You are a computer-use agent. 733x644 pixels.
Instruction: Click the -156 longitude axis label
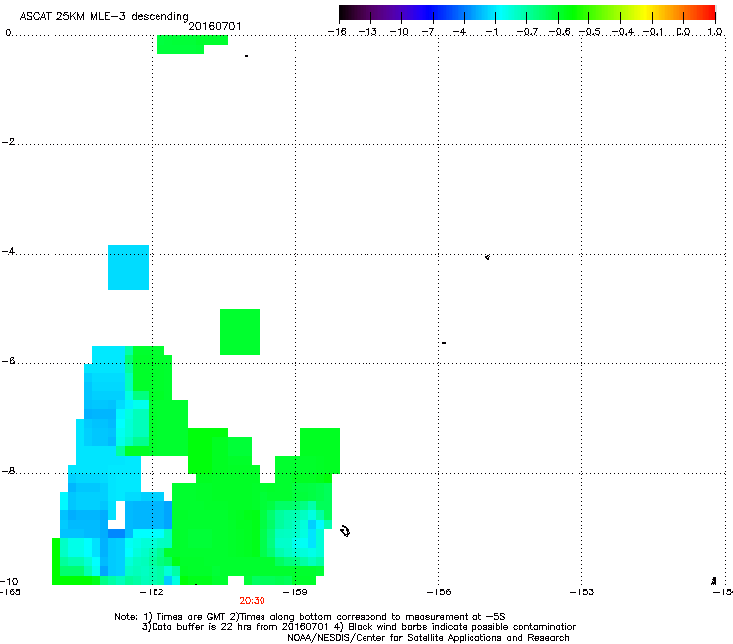439,592
